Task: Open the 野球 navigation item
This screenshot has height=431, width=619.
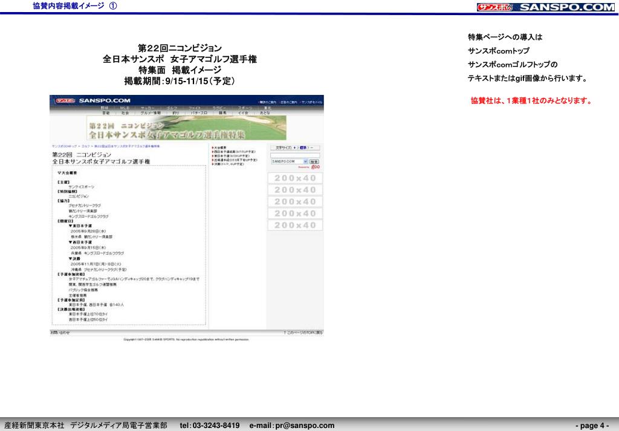Action: 105,108
